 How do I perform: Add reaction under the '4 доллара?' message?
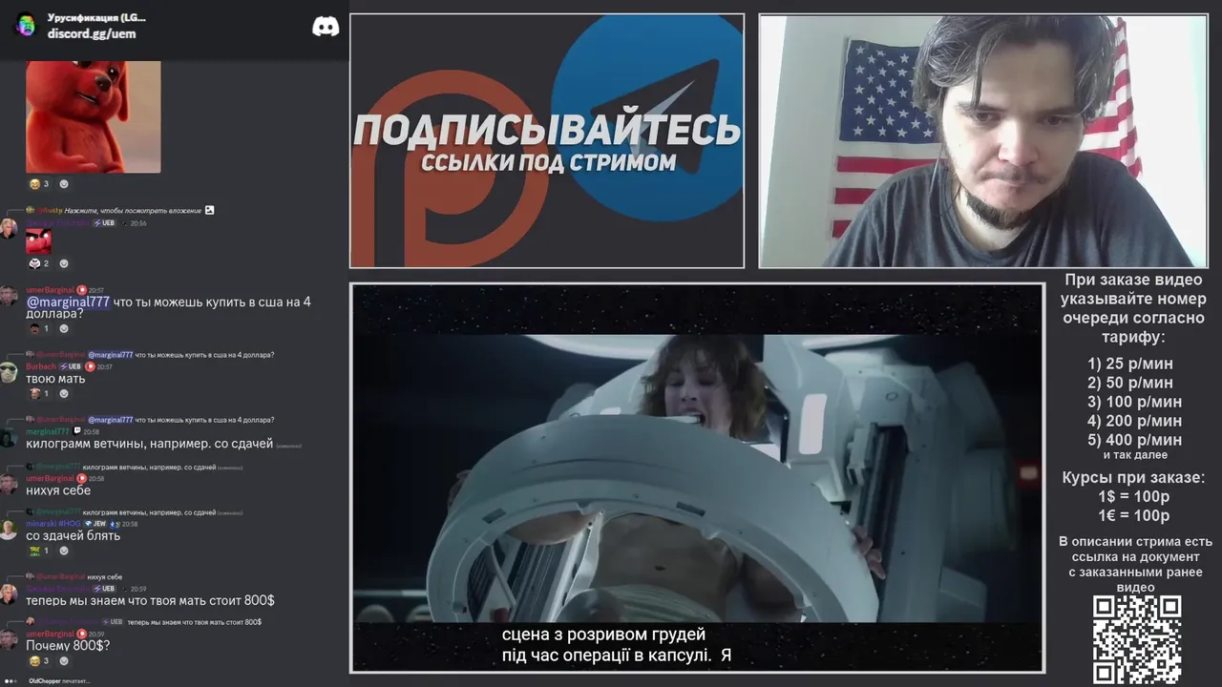coord(64,329)
